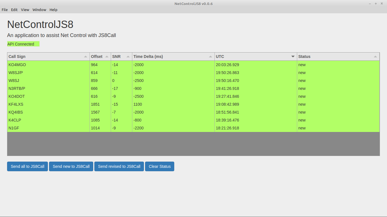Select the KF4LXS call sign cell

point(48,104)
